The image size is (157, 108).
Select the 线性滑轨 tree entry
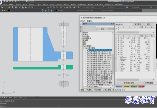tap(86, 36)
